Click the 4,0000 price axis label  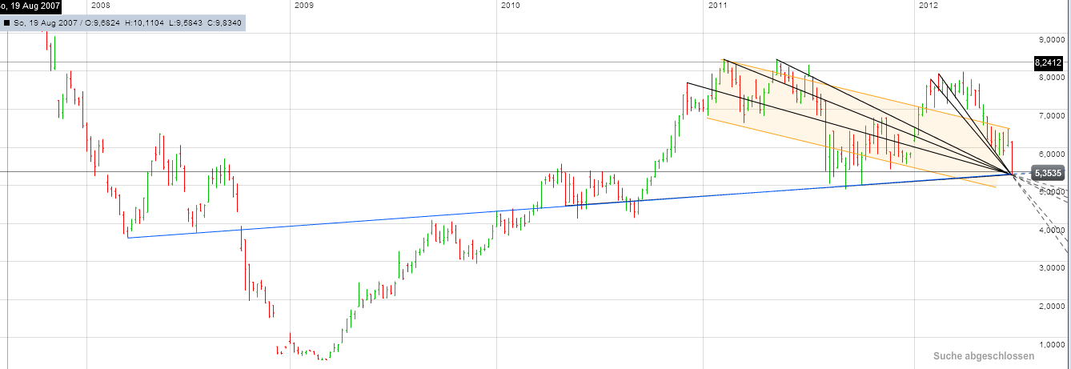click(x=1049, y=231)
